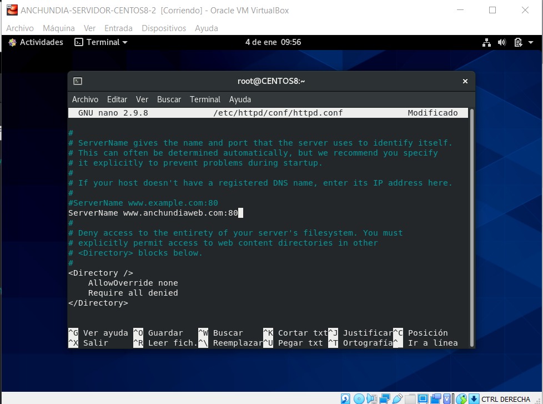
Task: Open VirtualBox Archivo menu
Action: pos(20,28)
